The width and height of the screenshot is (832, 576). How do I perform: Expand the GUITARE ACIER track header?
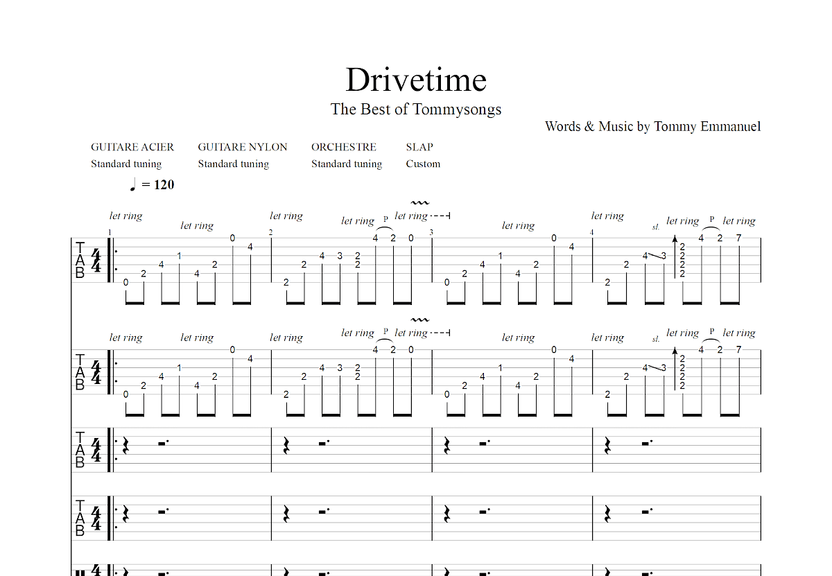coord(132,147)
